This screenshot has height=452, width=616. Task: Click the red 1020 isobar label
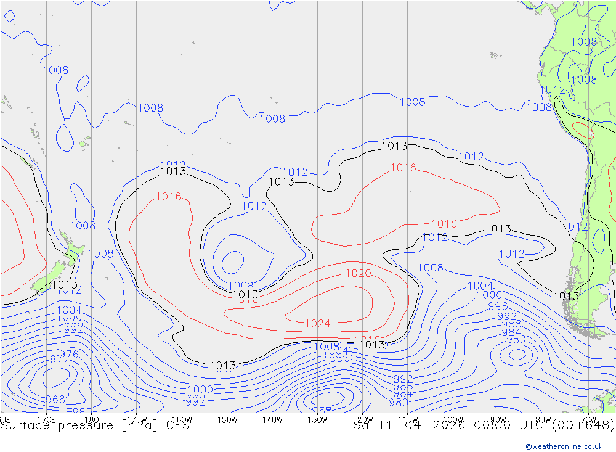[358, 273]
